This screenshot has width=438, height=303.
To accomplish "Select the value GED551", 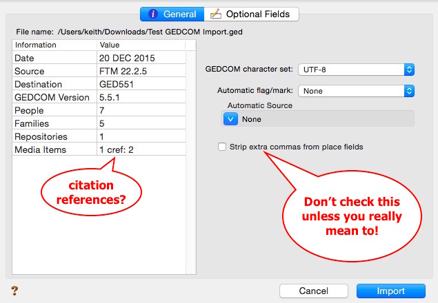I will coord(117,84).
